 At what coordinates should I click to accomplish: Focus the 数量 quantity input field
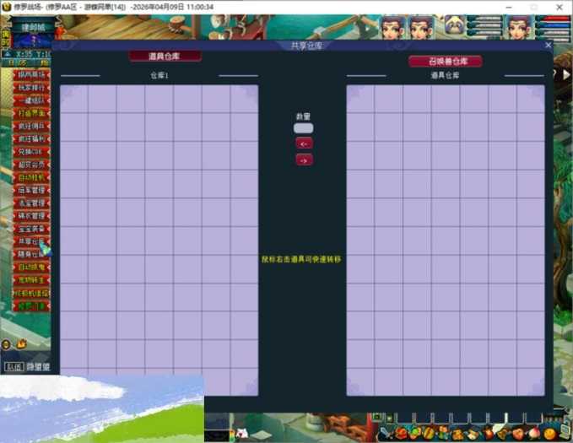[x=303, y=128]
